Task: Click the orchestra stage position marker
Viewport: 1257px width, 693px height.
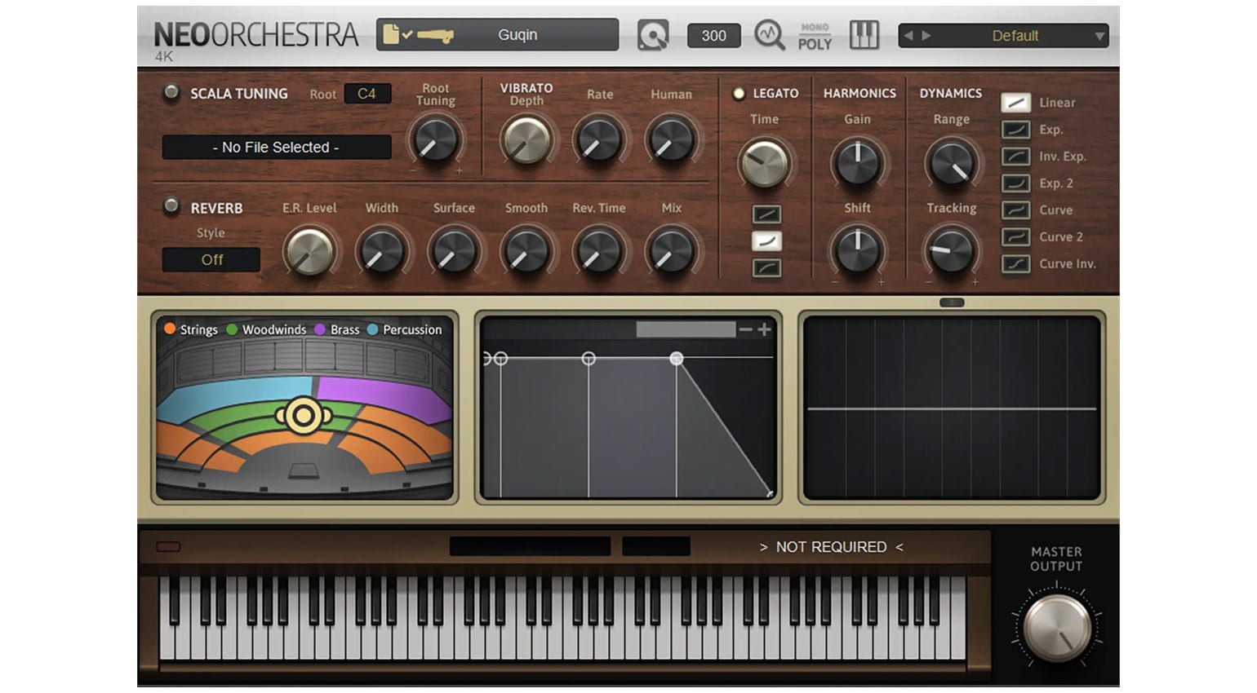Action: point(304,416)
